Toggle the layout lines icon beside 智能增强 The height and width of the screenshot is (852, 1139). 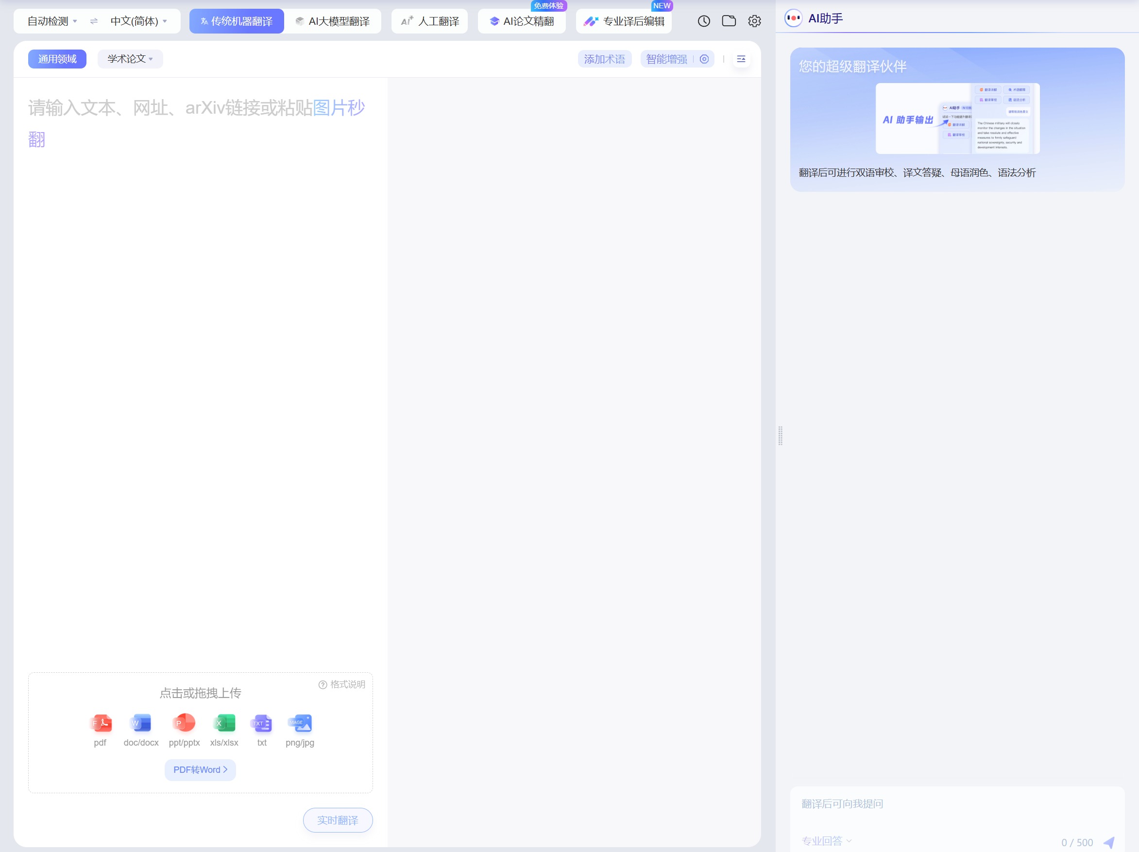(x=741, y=59)
